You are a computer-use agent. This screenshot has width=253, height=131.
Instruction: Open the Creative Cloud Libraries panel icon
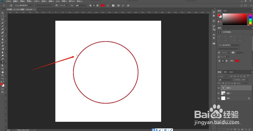click(214, 44)
